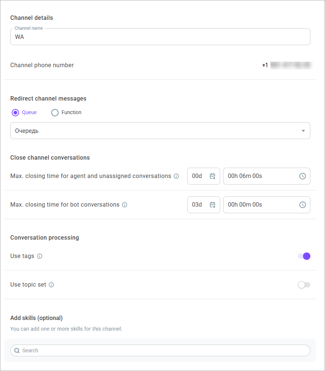Expand the queue selection via its chevron arrow
Viewport: 325px width, 371px height.
(x=303, y=131)
